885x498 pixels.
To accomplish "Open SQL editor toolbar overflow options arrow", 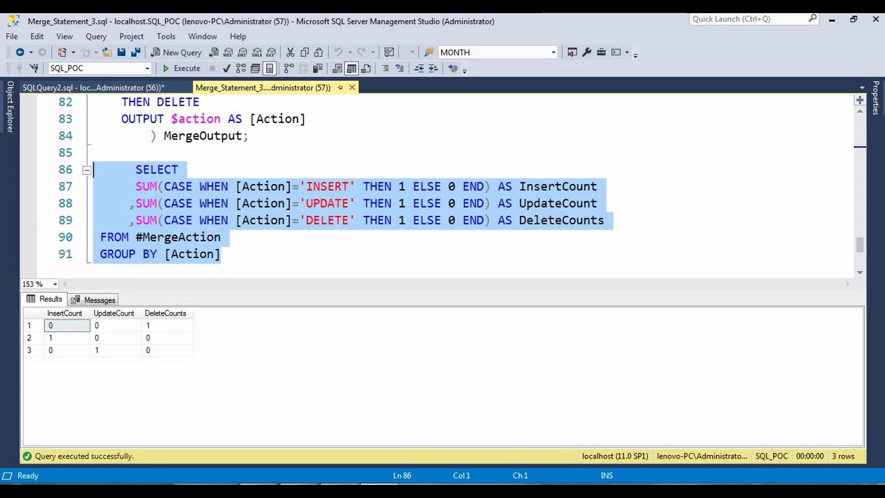I will pos(465,69).
